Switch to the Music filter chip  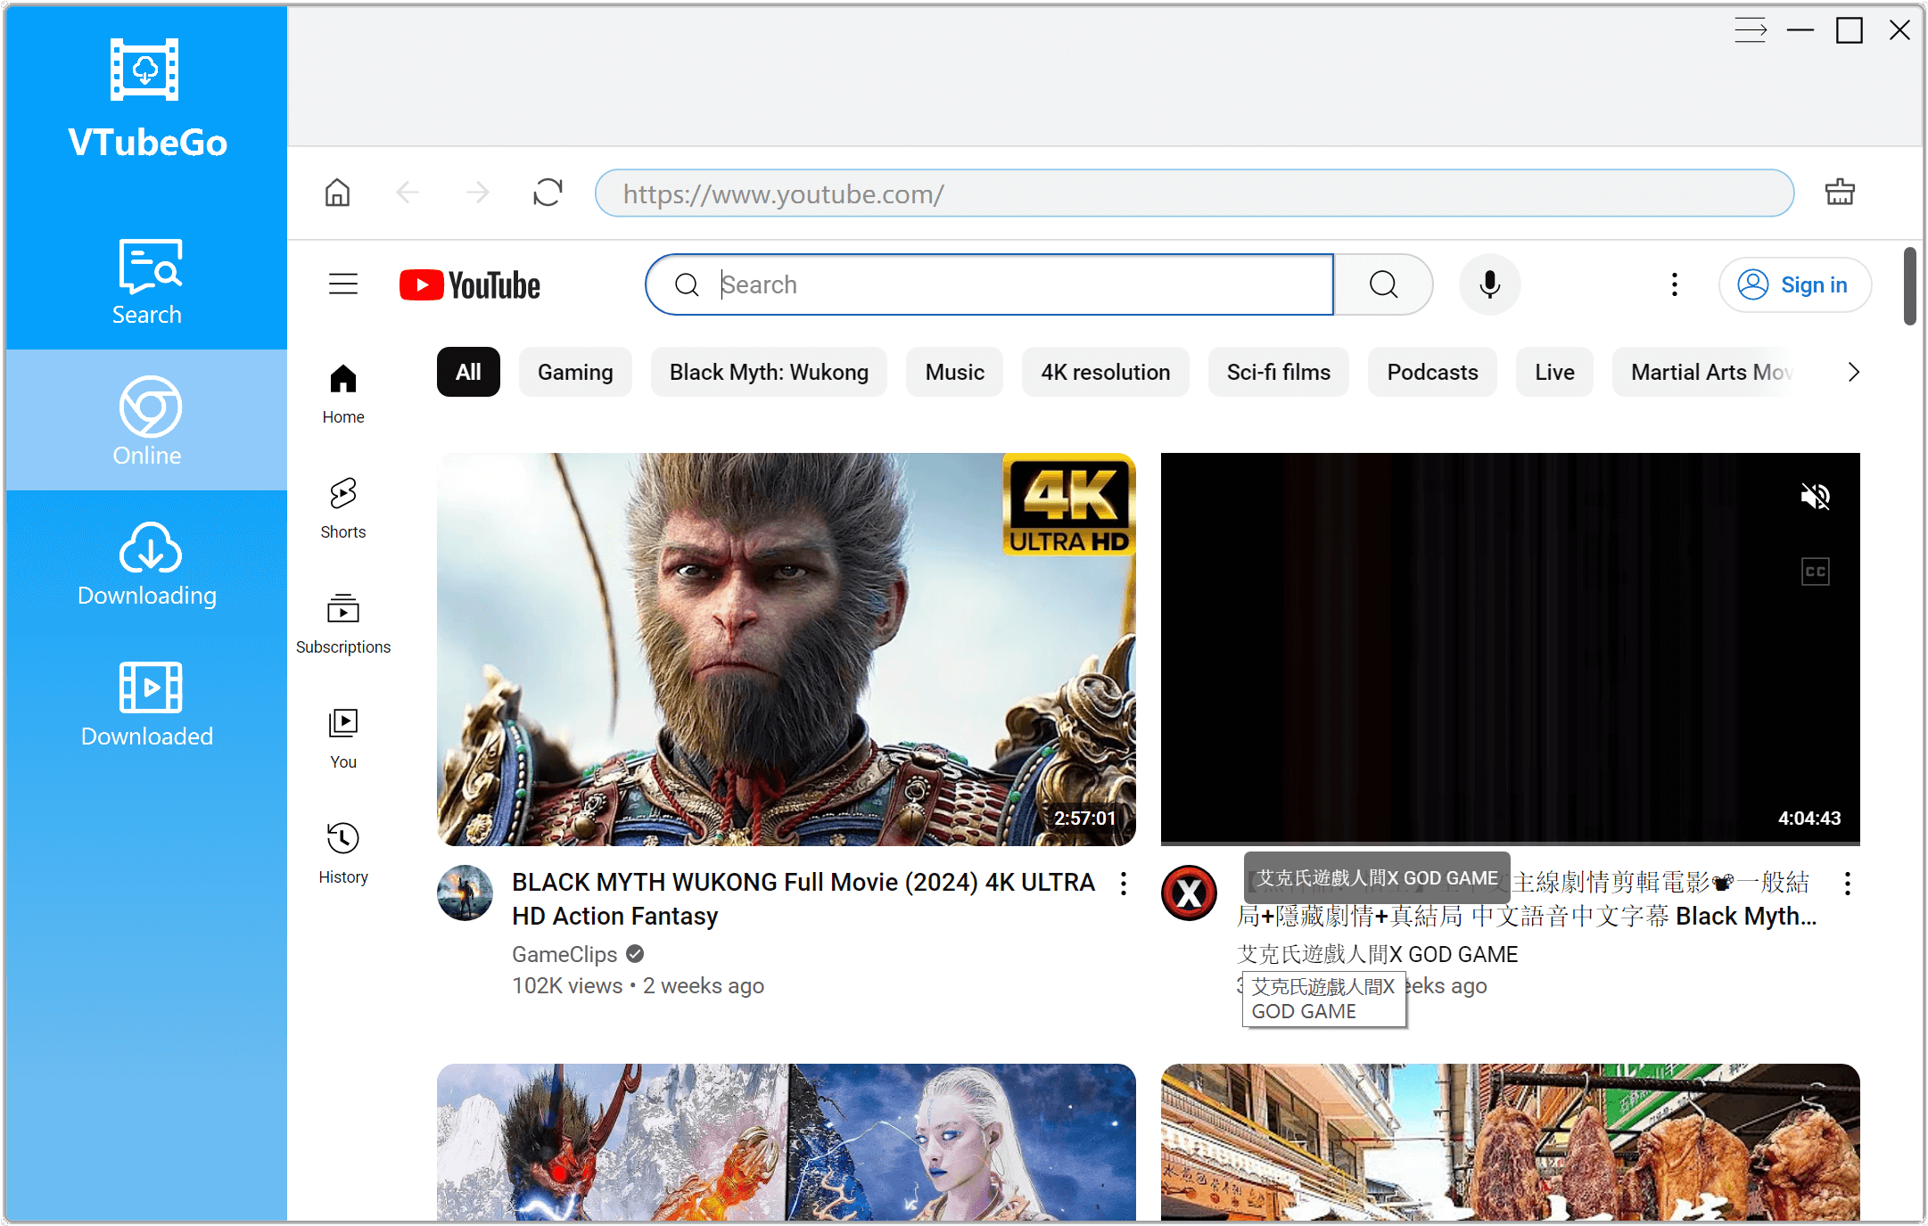pyautogui.click(x=953, y=372)
